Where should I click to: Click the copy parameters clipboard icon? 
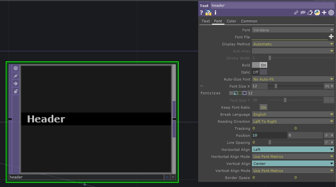(310, 13)
